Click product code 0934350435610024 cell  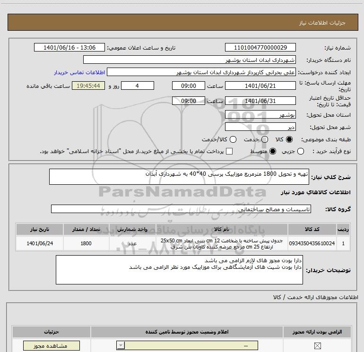point(312,243)
